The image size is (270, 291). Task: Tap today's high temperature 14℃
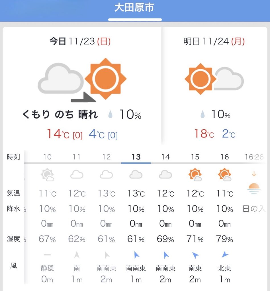pos(58,134)
